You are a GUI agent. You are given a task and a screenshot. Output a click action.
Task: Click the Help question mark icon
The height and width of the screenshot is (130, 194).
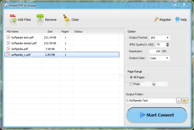pyautogui.click(x=177, y=19)
